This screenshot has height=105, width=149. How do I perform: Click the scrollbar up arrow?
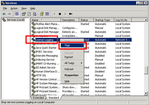pos(146,20)
